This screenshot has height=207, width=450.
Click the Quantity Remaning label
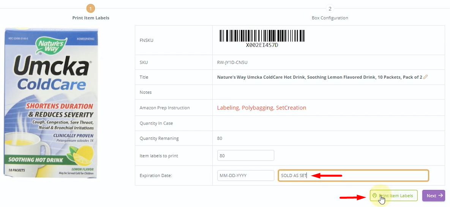159,138
